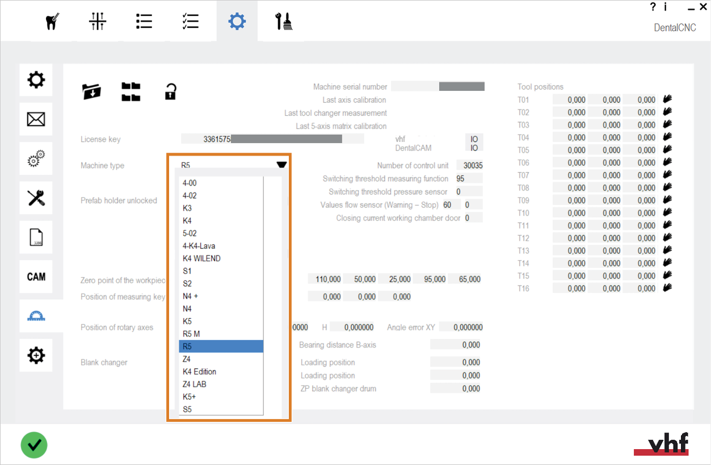Select 4-00 from machine type list

coord(221,183)
